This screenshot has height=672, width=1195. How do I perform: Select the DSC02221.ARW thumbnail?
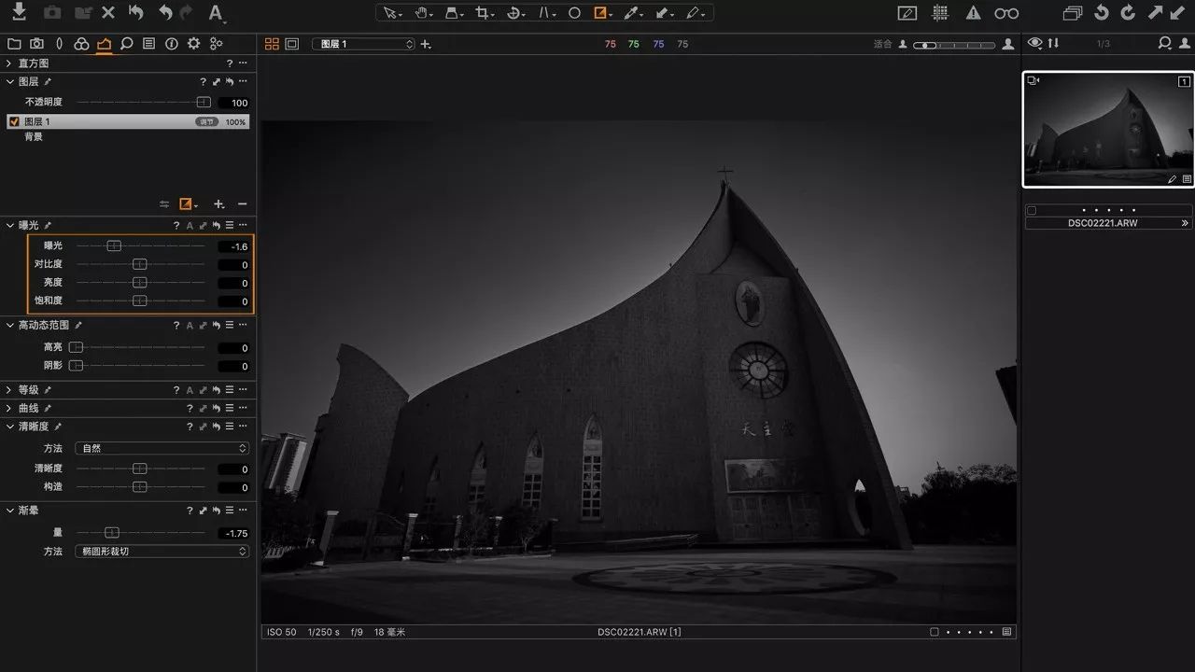click(x=1108, y=130)
